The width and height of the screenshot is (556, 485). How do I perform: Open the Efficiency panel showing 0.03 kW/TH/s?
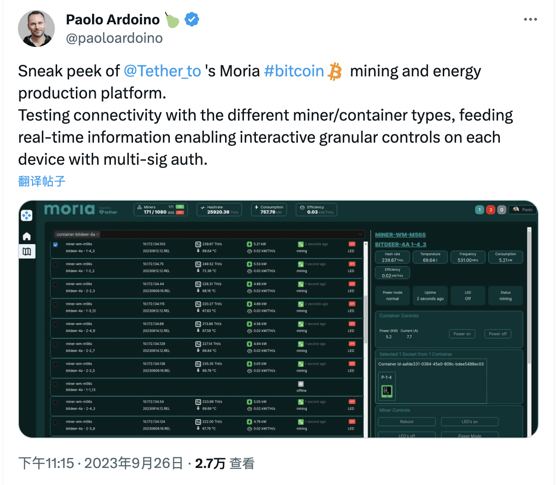[316, 209]
